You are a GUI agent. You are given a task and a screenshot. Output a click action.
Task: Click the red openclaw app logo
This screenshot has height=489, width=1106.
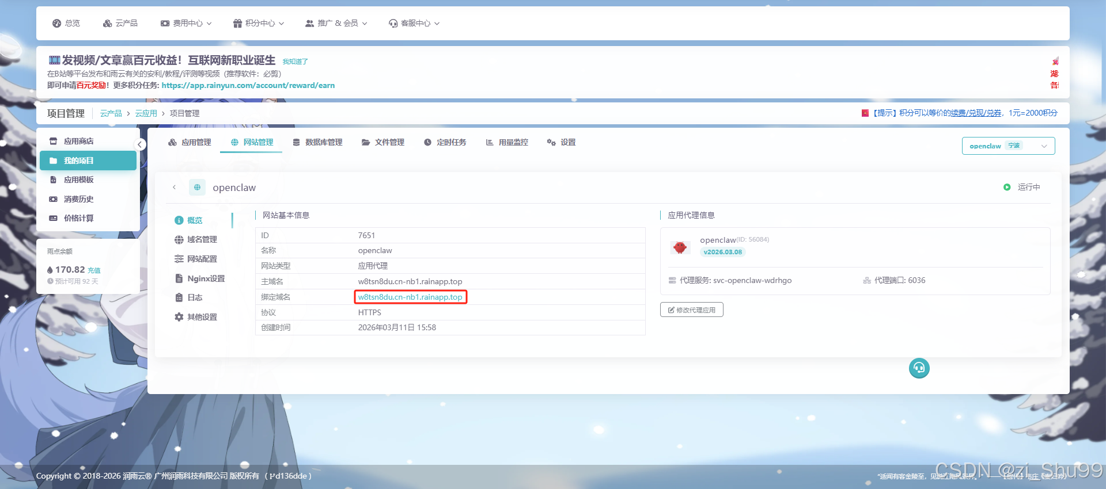[x=680, y=247]
